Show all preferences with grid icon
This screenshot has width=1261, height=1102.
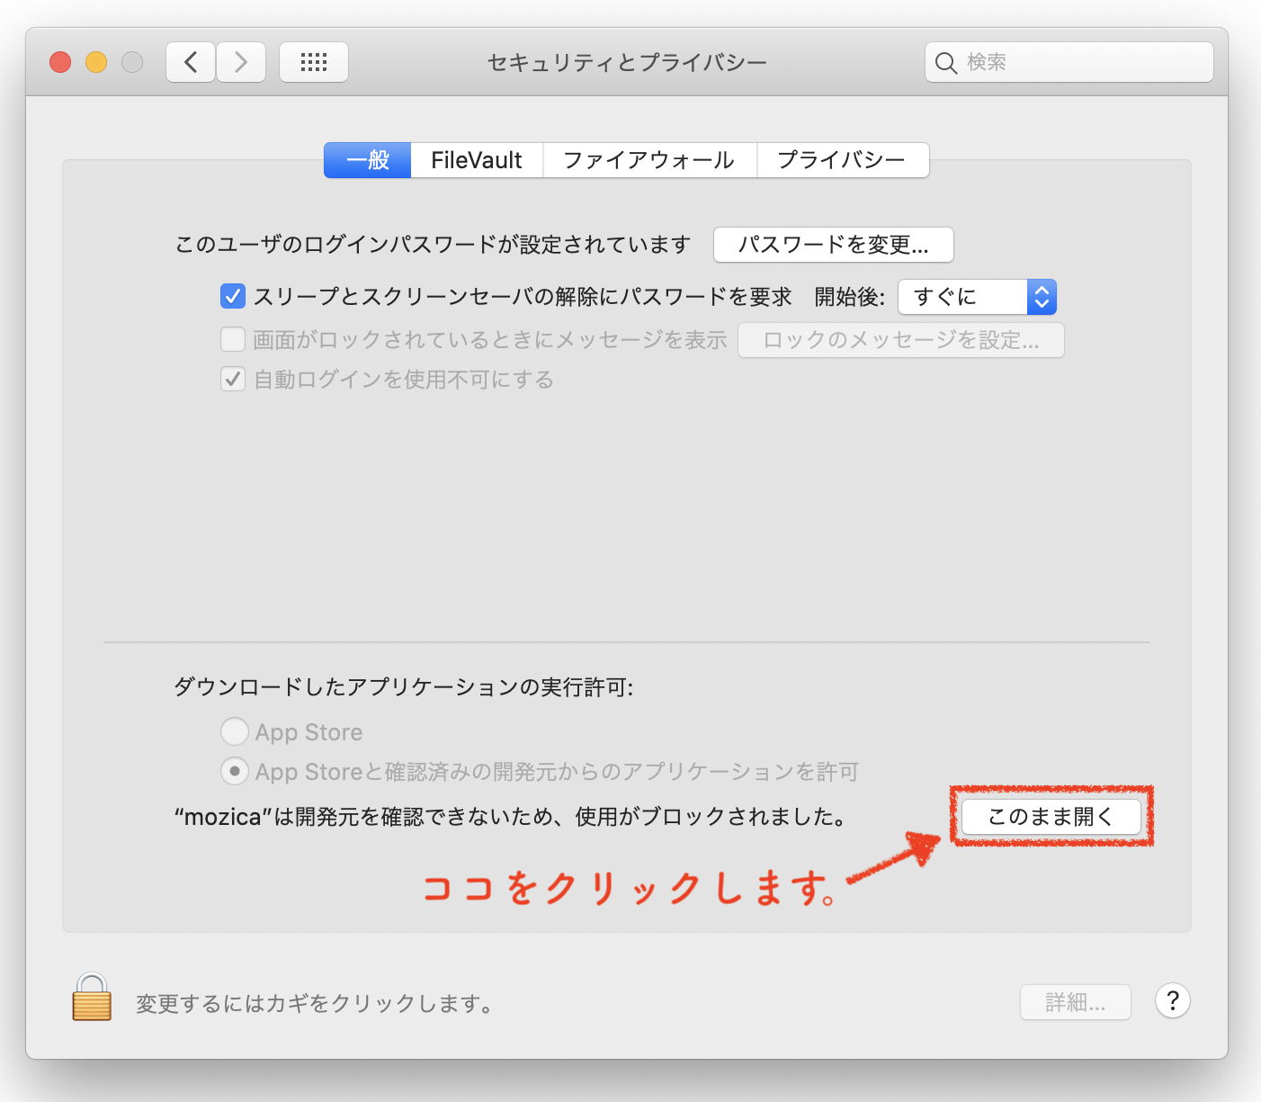(314, 62)
